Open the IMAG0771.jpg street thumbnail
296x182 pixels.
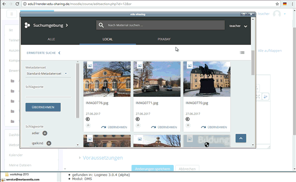(x=157, y=79)
